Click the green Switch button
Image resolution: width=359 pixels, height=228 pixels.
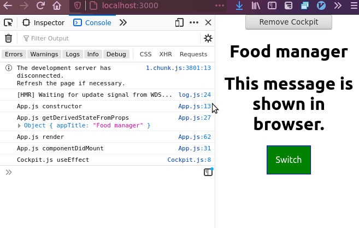pos(289,160)
